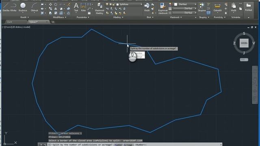
Task: Toggle layer on/off lightbulb for SplitArea
Action: point(107,4)
